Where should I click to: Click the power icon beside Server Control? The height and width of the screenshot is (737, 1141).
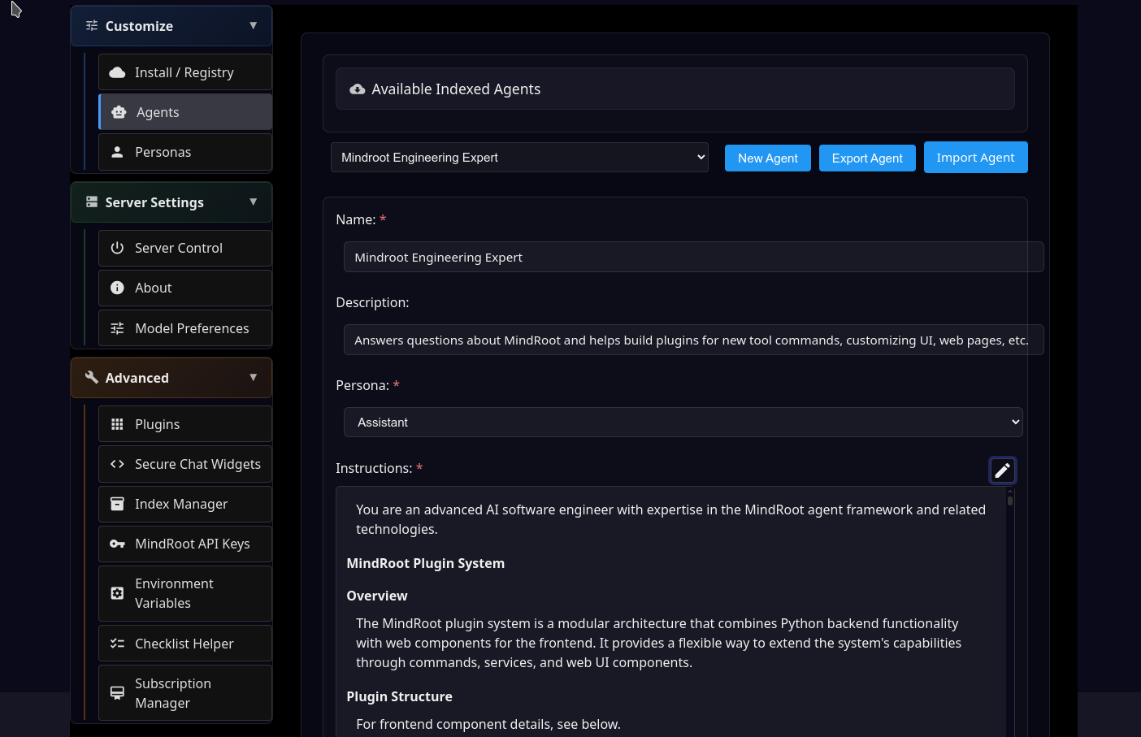[117, 248]
